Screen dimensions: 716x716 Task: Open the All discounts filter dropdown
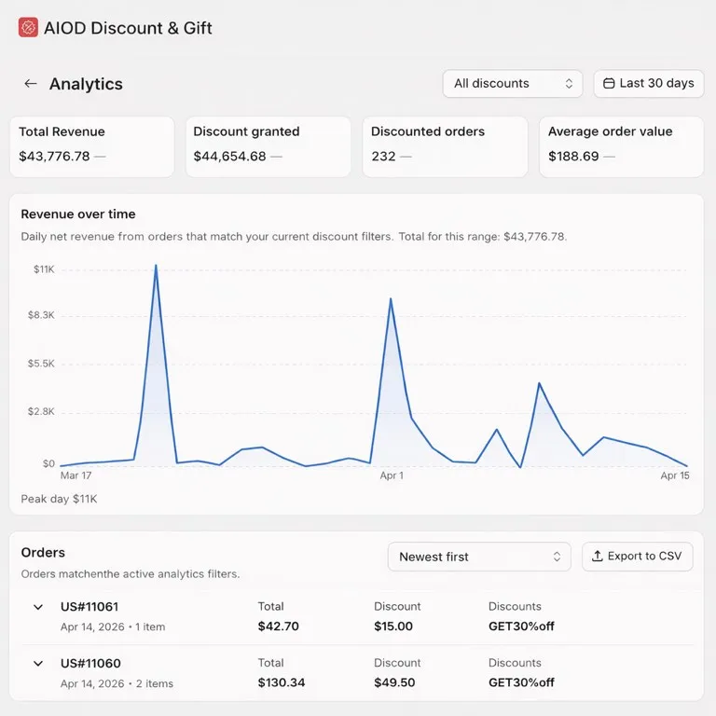[513, 84]
